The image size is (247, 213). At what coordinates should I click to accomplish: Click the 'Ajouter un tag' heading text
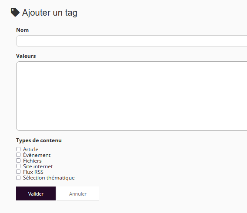pos(50,13)
